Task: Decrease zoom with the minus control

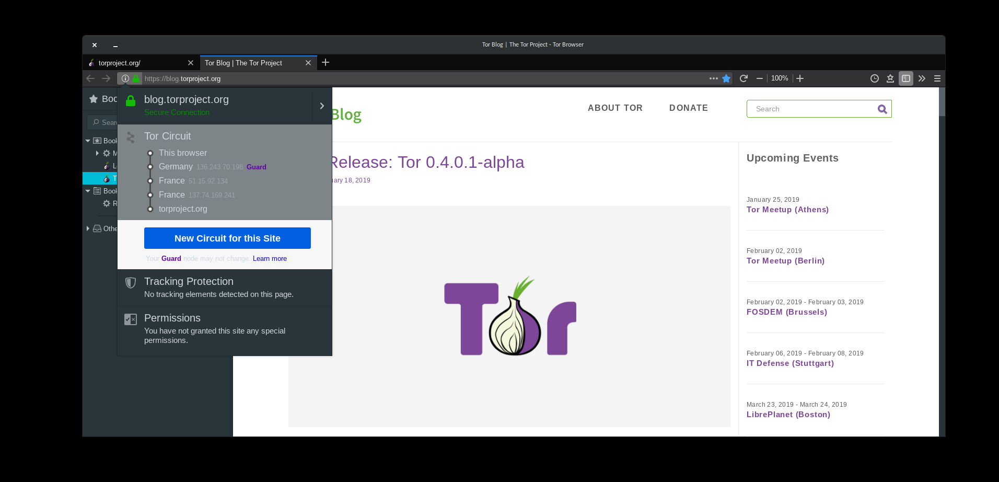Action: 760,78
